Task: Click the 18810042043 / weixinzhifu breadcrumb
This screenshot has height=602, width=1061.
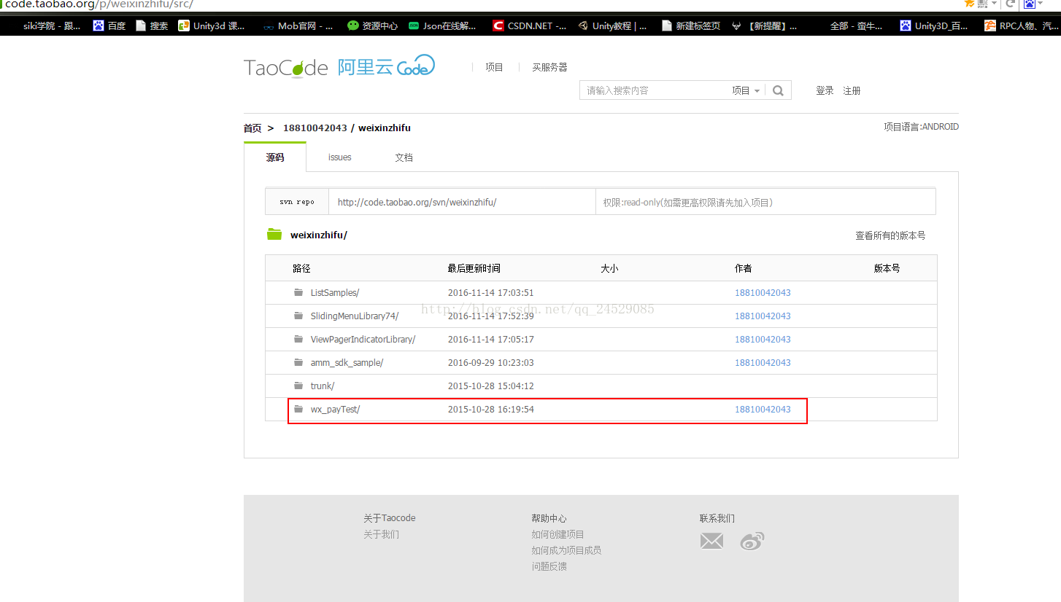Action: point(347,128)
